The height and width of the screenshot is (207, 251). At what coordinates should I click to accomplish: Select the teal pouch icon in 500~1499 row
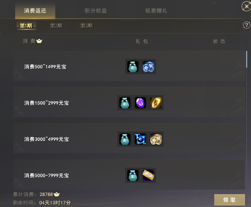tap(133, 66)
